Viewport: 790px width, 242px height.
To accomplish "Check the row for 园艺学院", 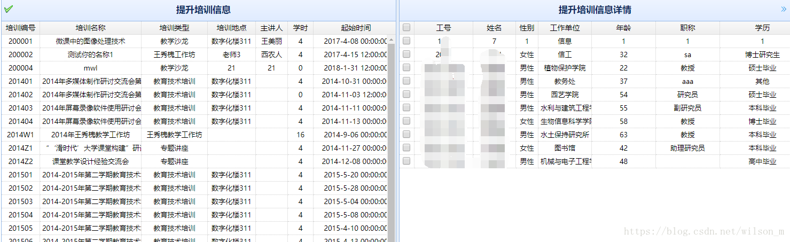I will tap(406, 95).
